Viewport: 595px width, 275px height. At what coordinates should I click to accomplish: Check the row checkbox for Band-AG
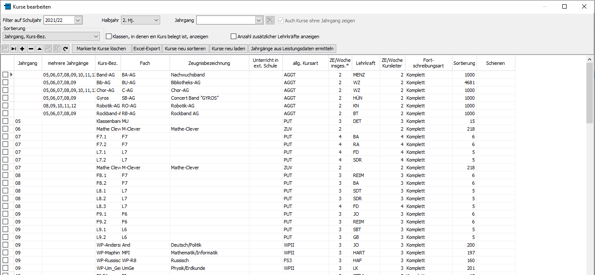pyautogui.click(x=6, y=75)
